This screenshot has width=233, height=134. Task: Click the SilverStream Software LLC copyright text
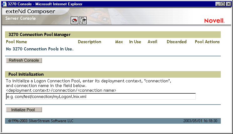(x=41, y=121)
